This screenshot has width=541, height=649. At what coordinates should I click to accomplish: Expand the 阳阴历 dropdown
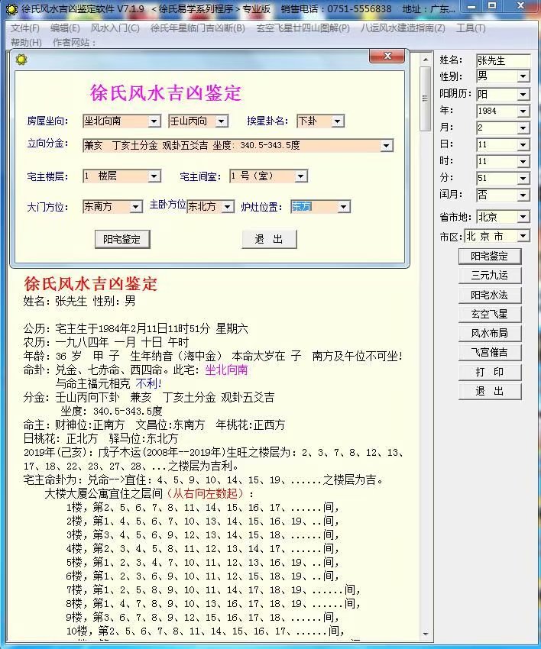[x=523, y=95]
